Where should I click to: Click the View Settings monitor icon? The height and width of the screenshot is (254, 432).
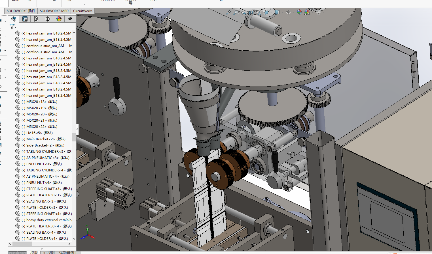pos(318,12)
